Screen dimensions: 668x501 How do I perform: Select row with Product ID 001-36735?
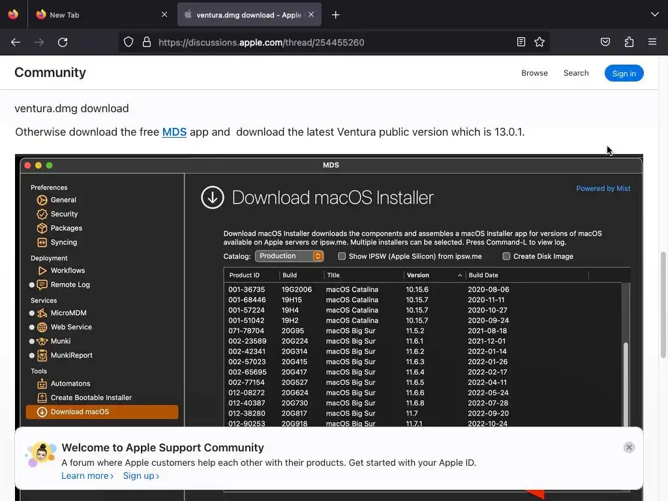point(424,289)
